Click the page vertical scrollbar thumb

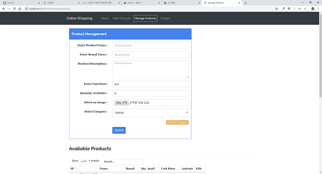click(320, 55)
